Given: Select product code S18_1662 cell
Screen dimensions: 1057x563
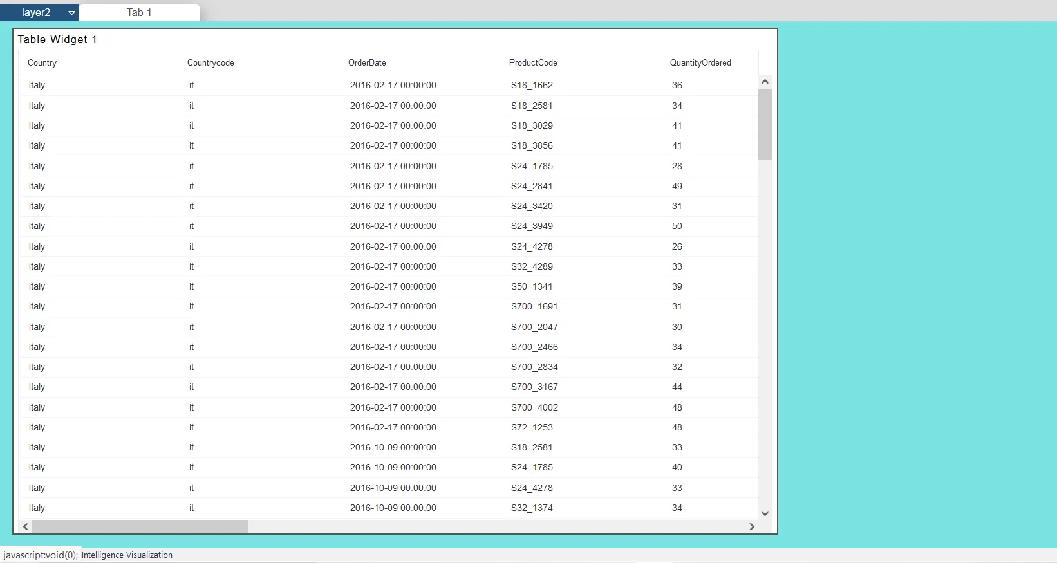Looking at the screenshot, I should pos(532,86).
